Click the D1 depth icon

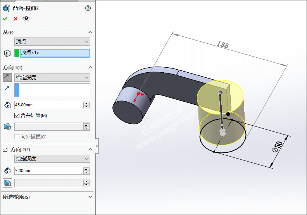(7, 105)
